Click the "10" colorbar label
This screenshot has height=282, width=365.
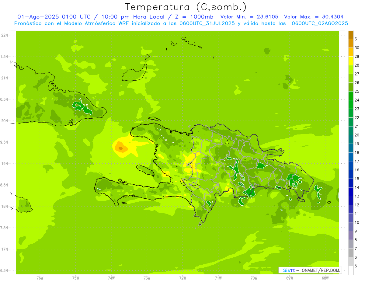point(357,222)
